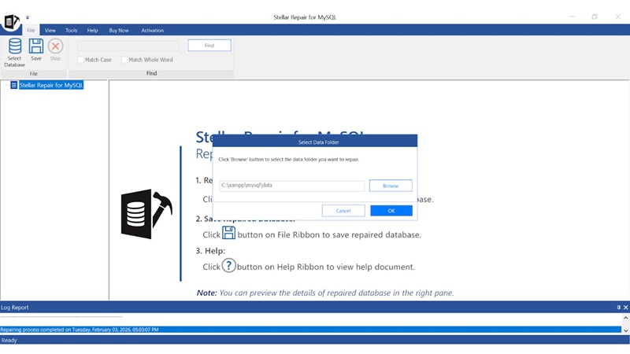Confirm with the OK button
Viewport: 630px width, 354px height.
click(x=391, y=211)
